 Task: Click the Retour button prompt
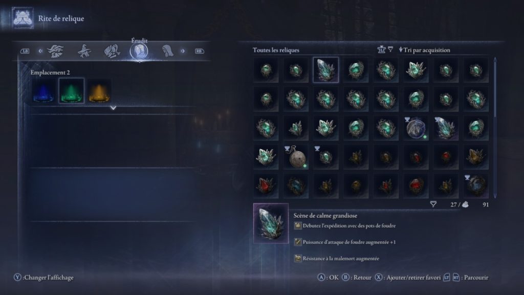point(357,277)
